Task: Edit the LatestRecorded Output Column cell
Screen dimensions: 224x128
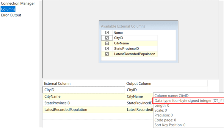Action: [139, 110]
